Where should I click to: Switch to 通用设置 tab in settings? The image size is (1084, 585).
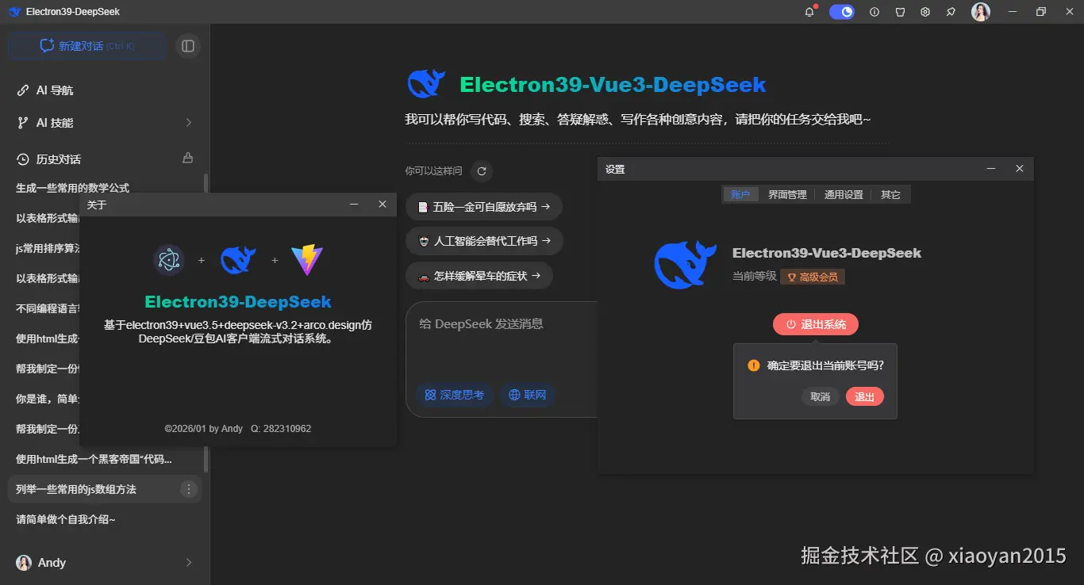click(x=844, y=194)
